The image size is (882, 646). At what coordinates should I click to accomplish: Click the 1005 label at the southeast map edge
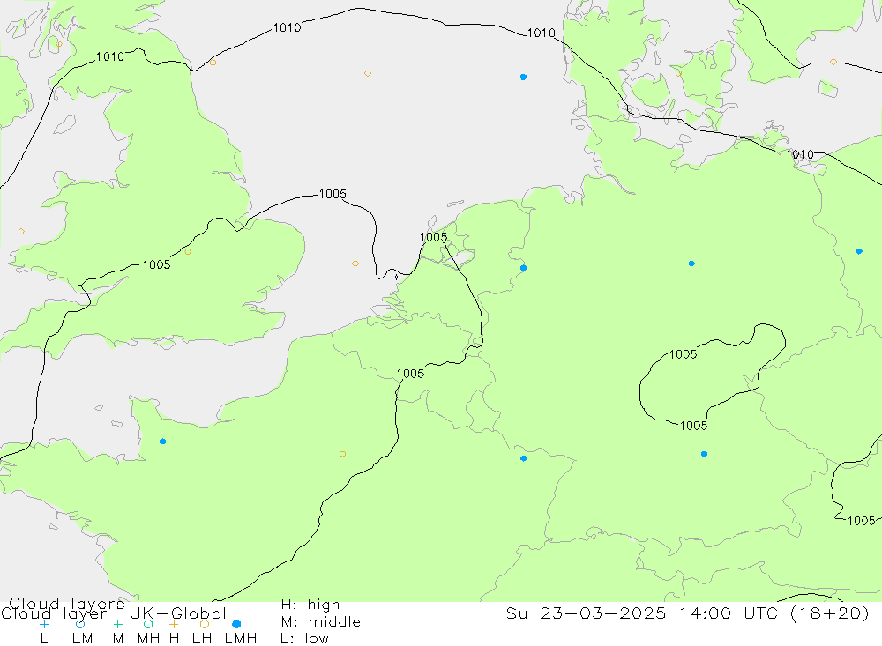click(861, 521)
